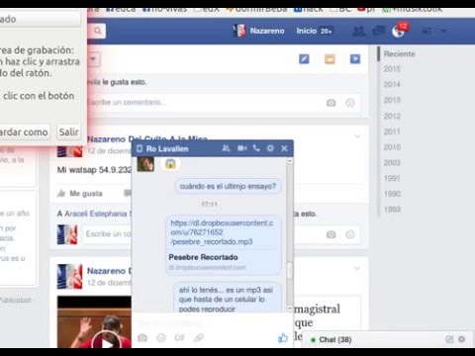Start a video call in the Ro Lavallen chat
The width and height of the screenshot is (475, 356).
click(242, 148)
